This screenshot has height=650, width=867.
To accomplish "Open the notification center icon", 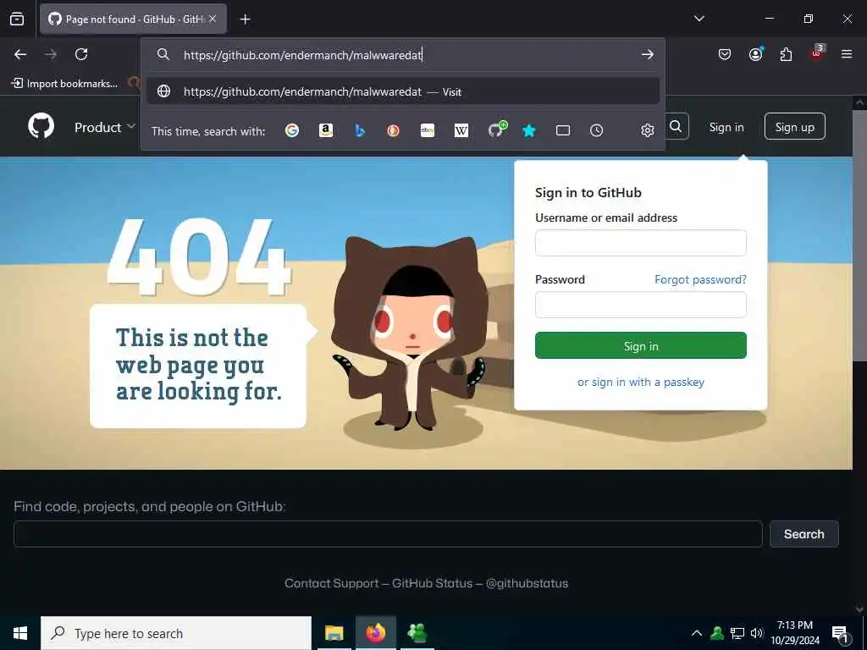I will pos(841,634).
